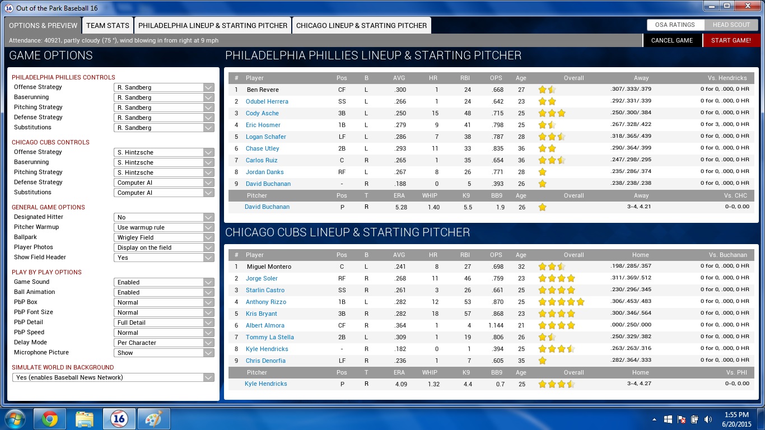The height and width of the screenshot is (430, 765).
Task: Open the Show Field Header dropdown
Action: point(164,258)
